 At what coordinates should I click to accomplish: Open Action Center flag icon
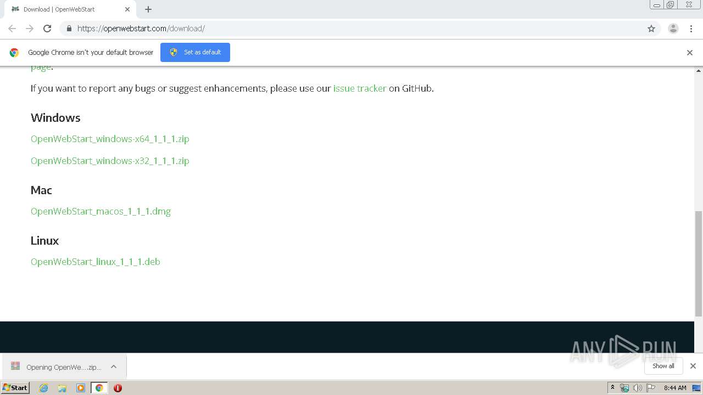click(651, 388)
